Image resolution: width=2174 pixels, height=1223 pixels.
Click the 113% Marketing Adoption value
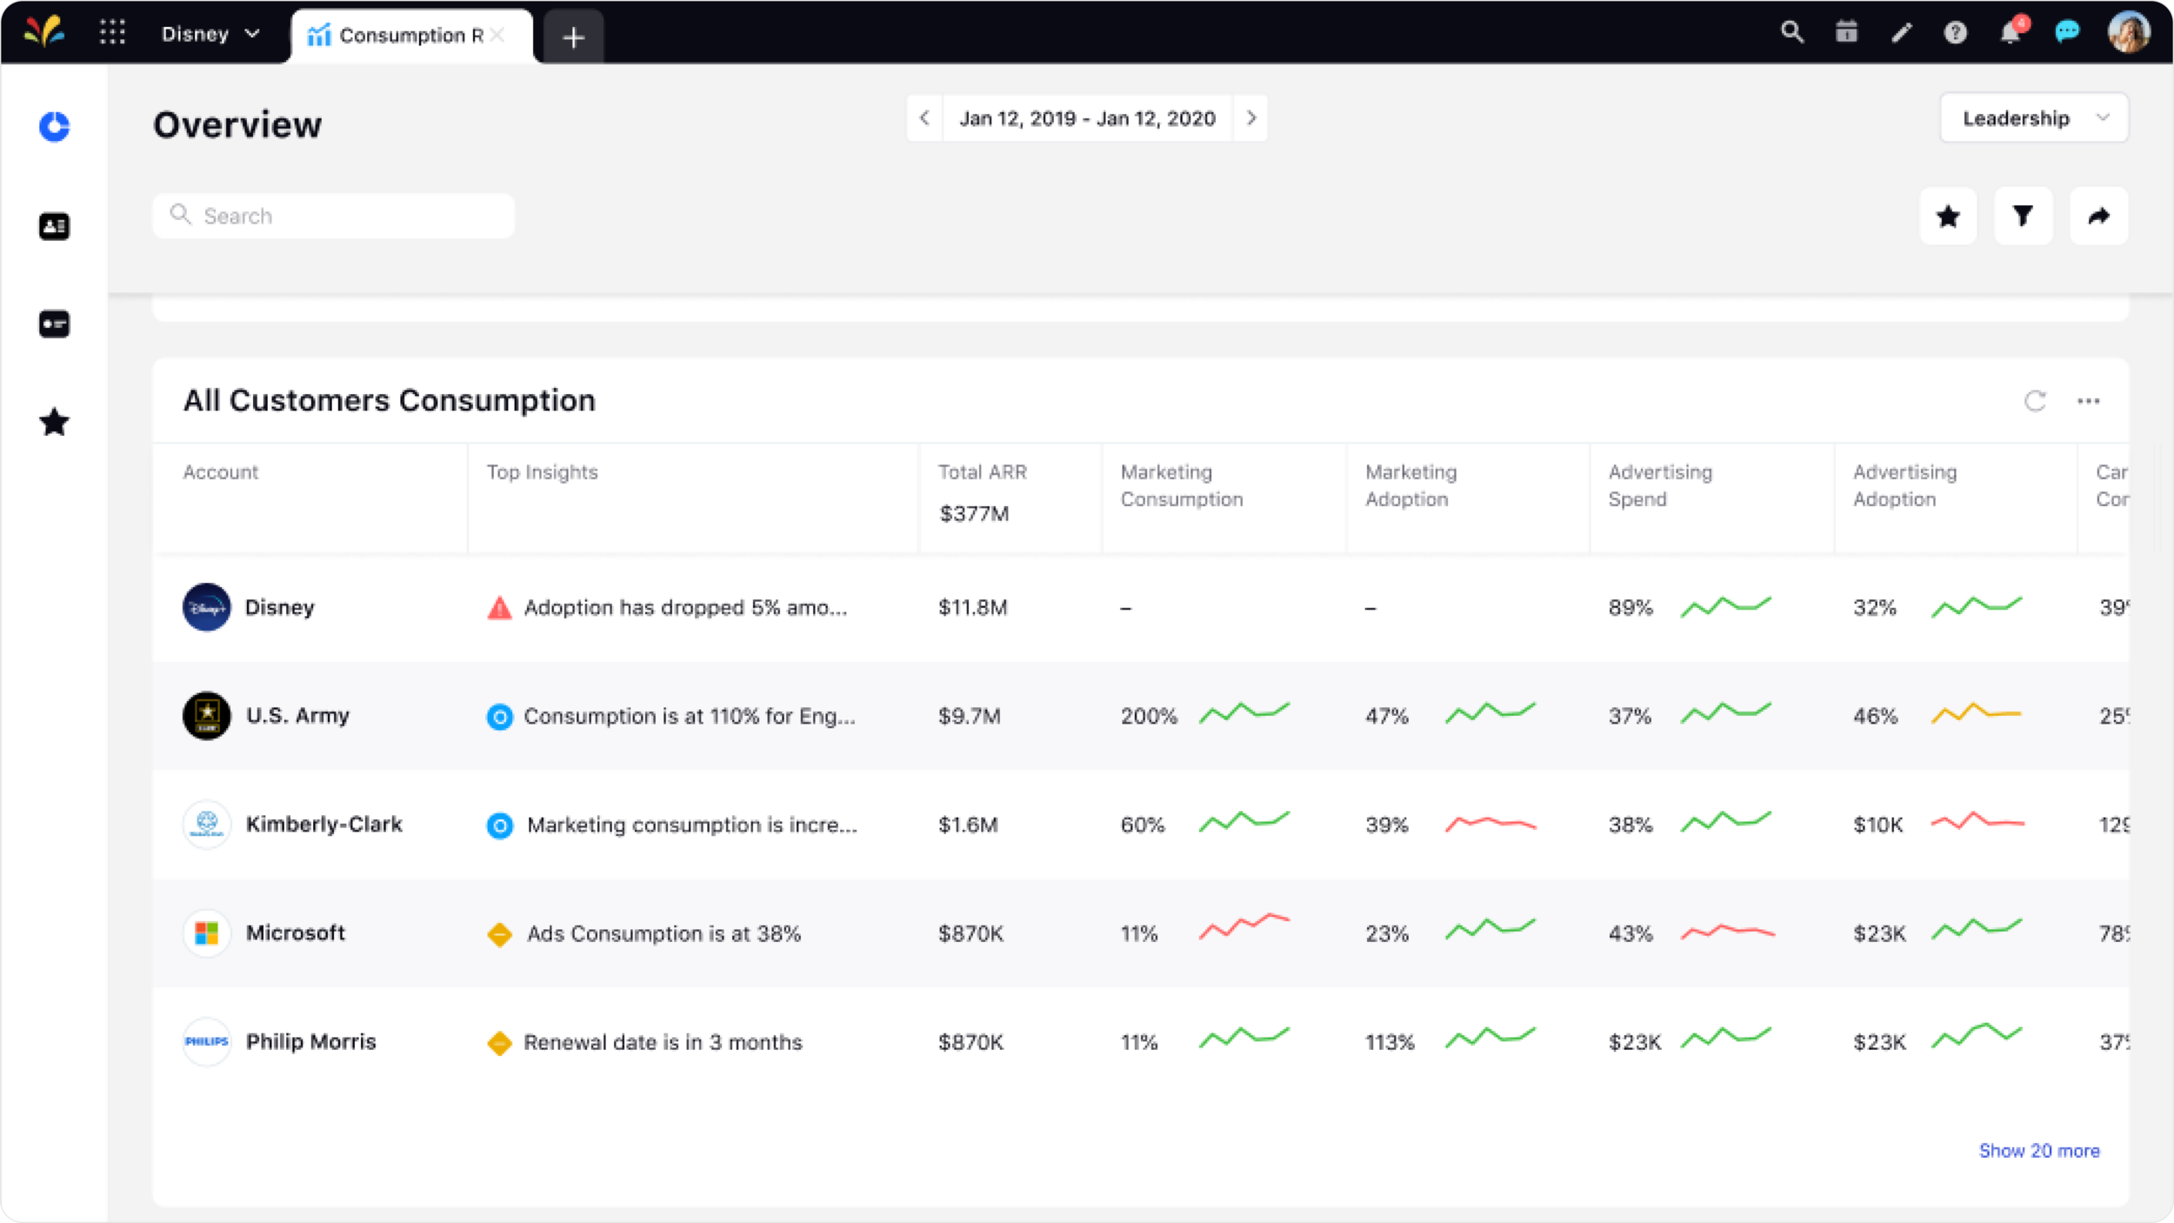pyautogui.click(x=1390, y=1043)
